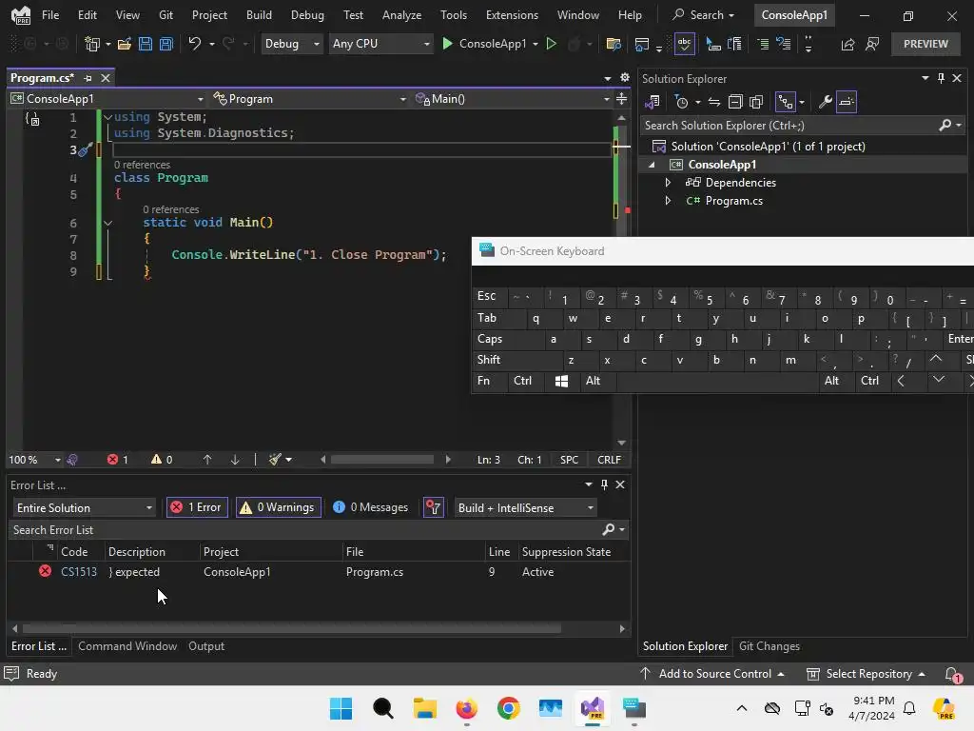Switch views with the Solution Explorer views icon
Image resolution: width=974 pixels, height=731 pixels.
tap(653, 102)
